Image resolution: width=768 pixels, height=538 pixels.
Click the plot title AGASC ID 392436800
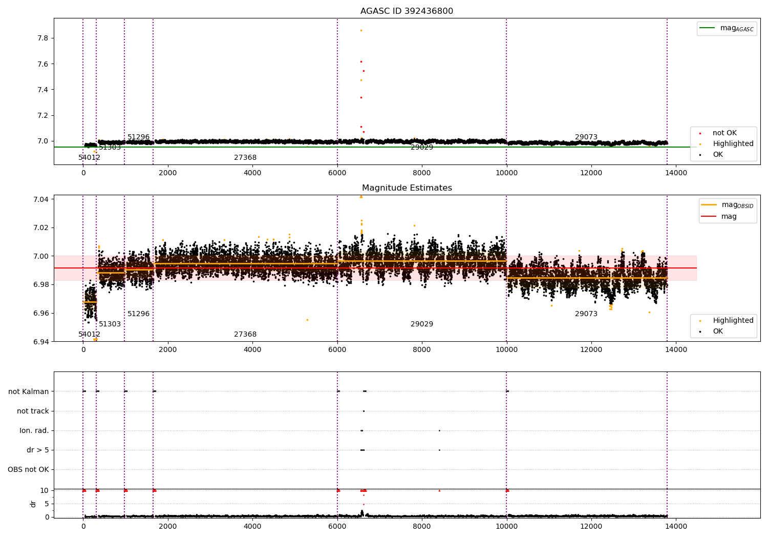[x=407, y=11]
